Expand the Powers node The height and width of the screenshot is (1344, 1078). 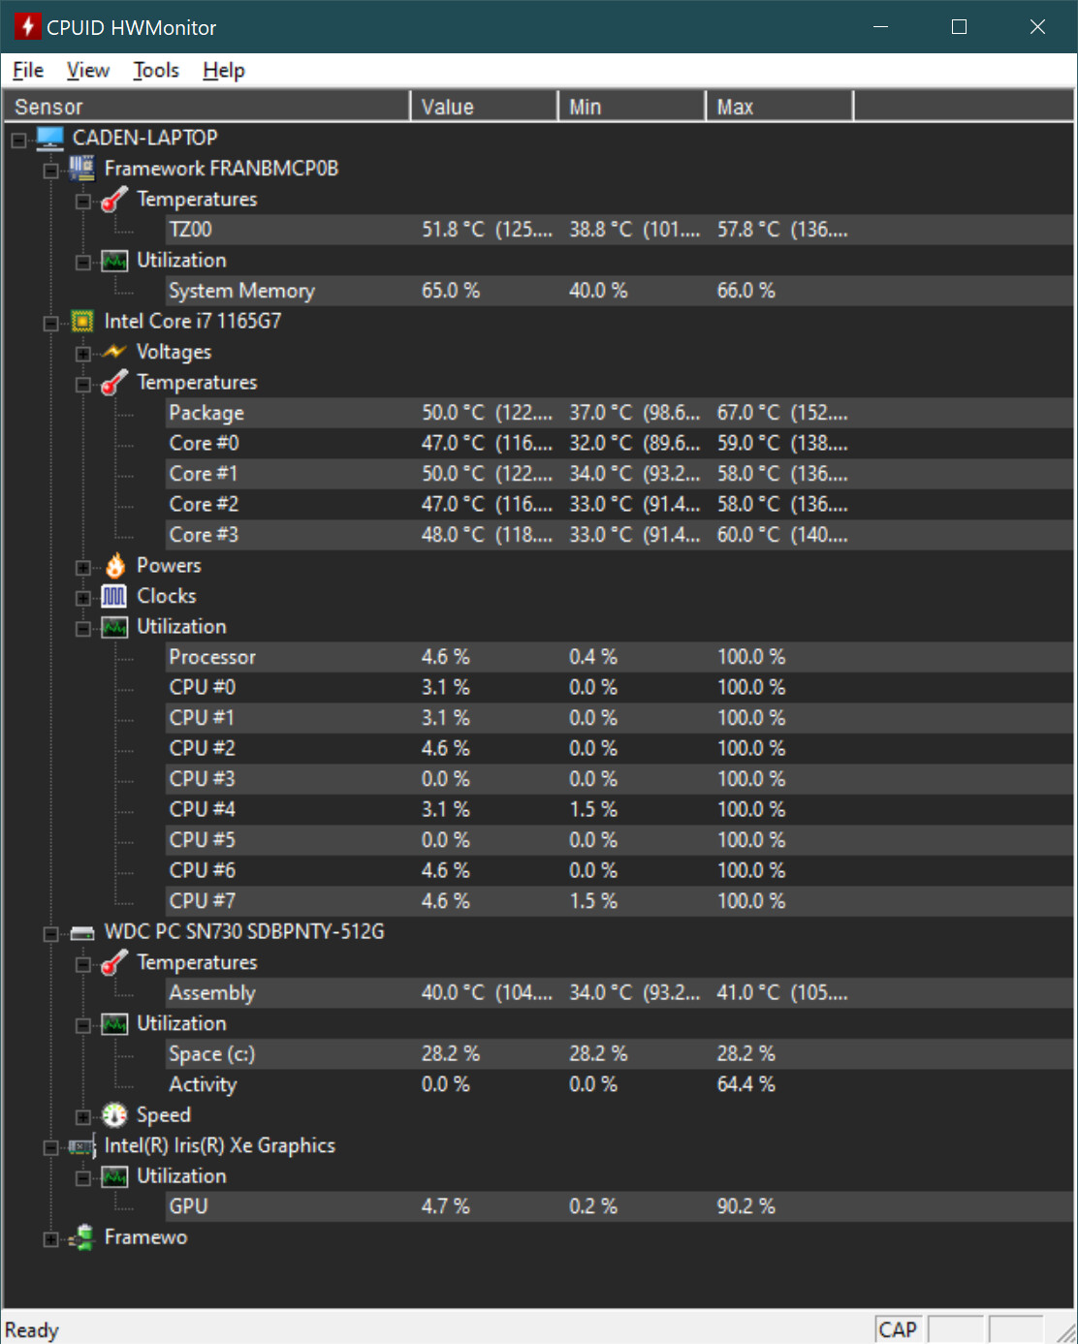tap(83, 568)
